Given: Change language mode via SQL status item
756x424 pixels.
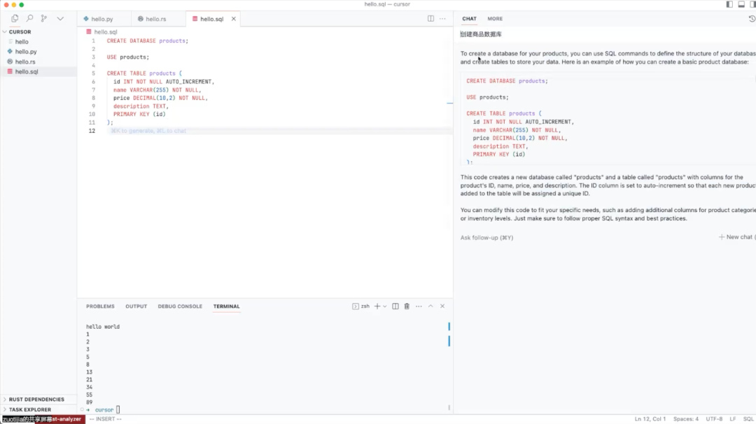Looking at the screenshot, I should coord(748,419).
